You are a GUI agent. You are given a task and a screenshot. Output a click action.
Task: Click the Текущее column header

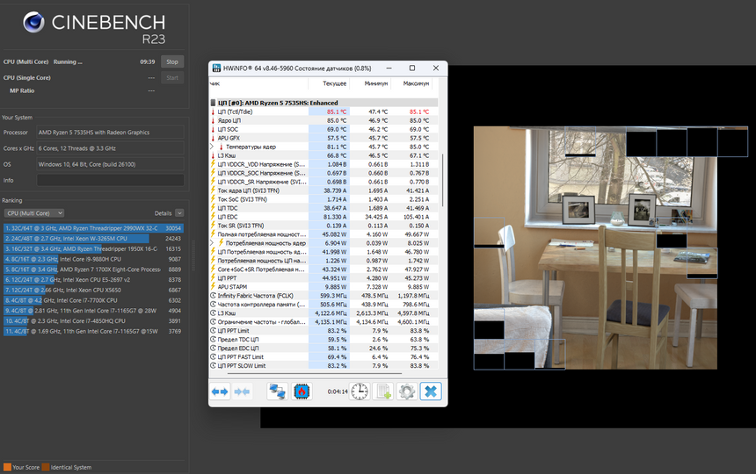pyautogui.click(x=334, y=83)
